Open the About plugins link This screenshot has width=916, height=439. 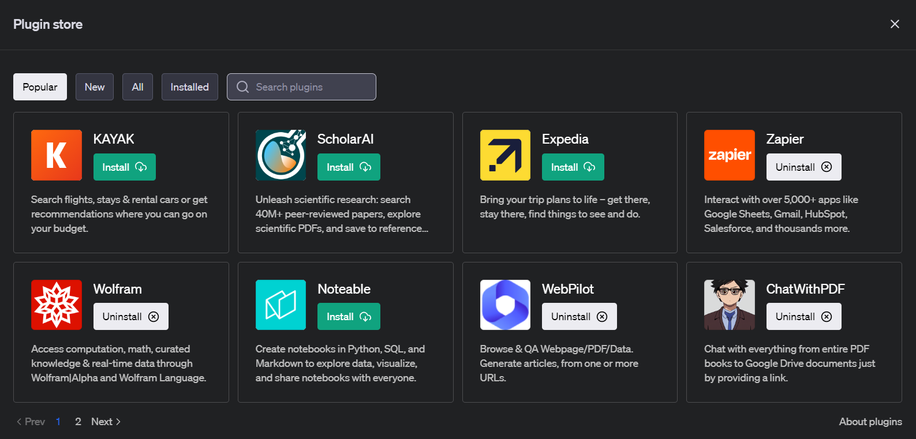pos(870,422)
